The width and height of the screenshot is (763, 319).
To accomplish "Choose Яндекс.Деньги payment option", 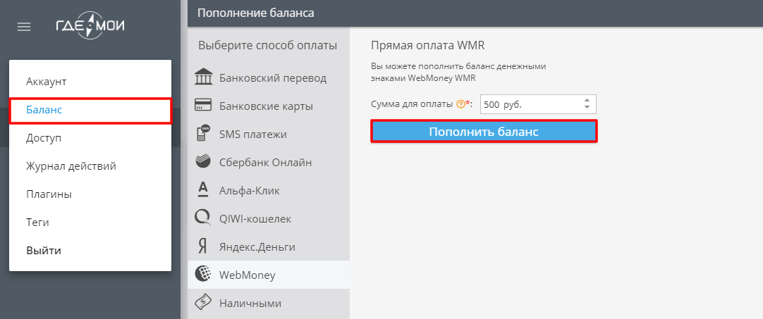I will tap(269, 247).
